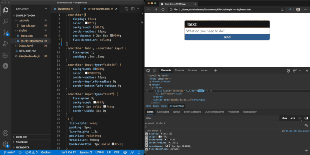Uncheck the border-radius declaration
Image resolution: width=310 pixels, height=155 pixels.
pos(147,142)
